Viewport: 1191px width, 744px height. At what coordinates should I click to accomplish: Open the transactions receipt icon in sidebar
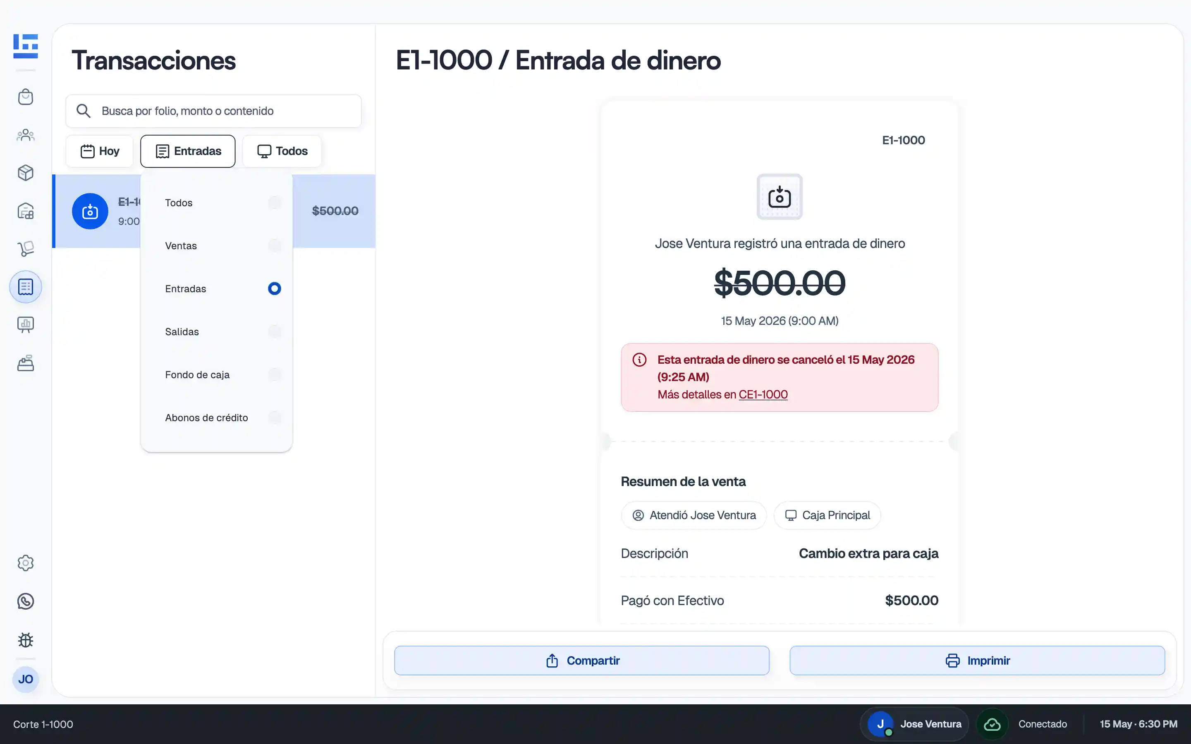pos(26,287)
